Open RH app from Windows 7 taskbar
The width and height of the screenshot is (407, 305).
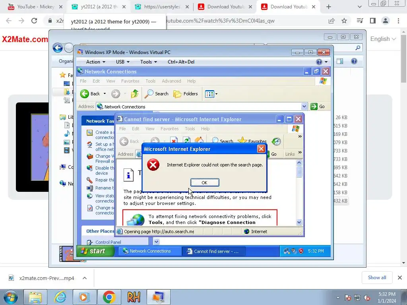click(x=134, y=297)
